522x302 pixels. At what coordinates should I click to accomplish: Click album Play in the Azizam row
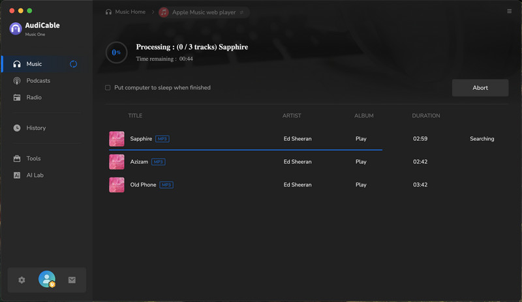click(361, 162)
